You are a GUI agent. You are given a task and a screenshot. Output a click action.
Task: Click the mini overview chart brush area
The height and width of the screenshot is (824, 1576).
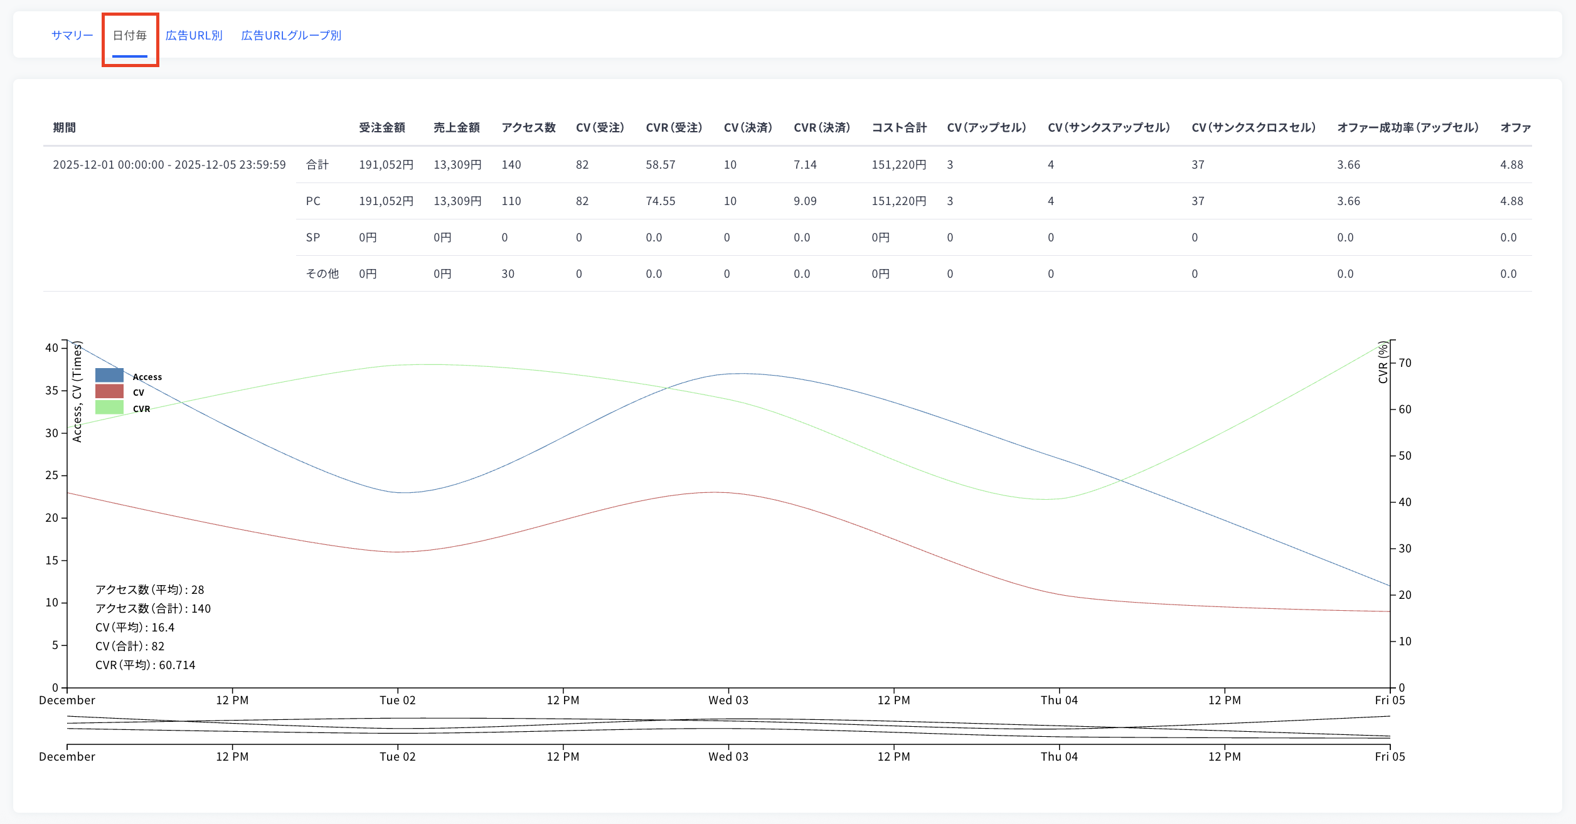pos(728,727)
